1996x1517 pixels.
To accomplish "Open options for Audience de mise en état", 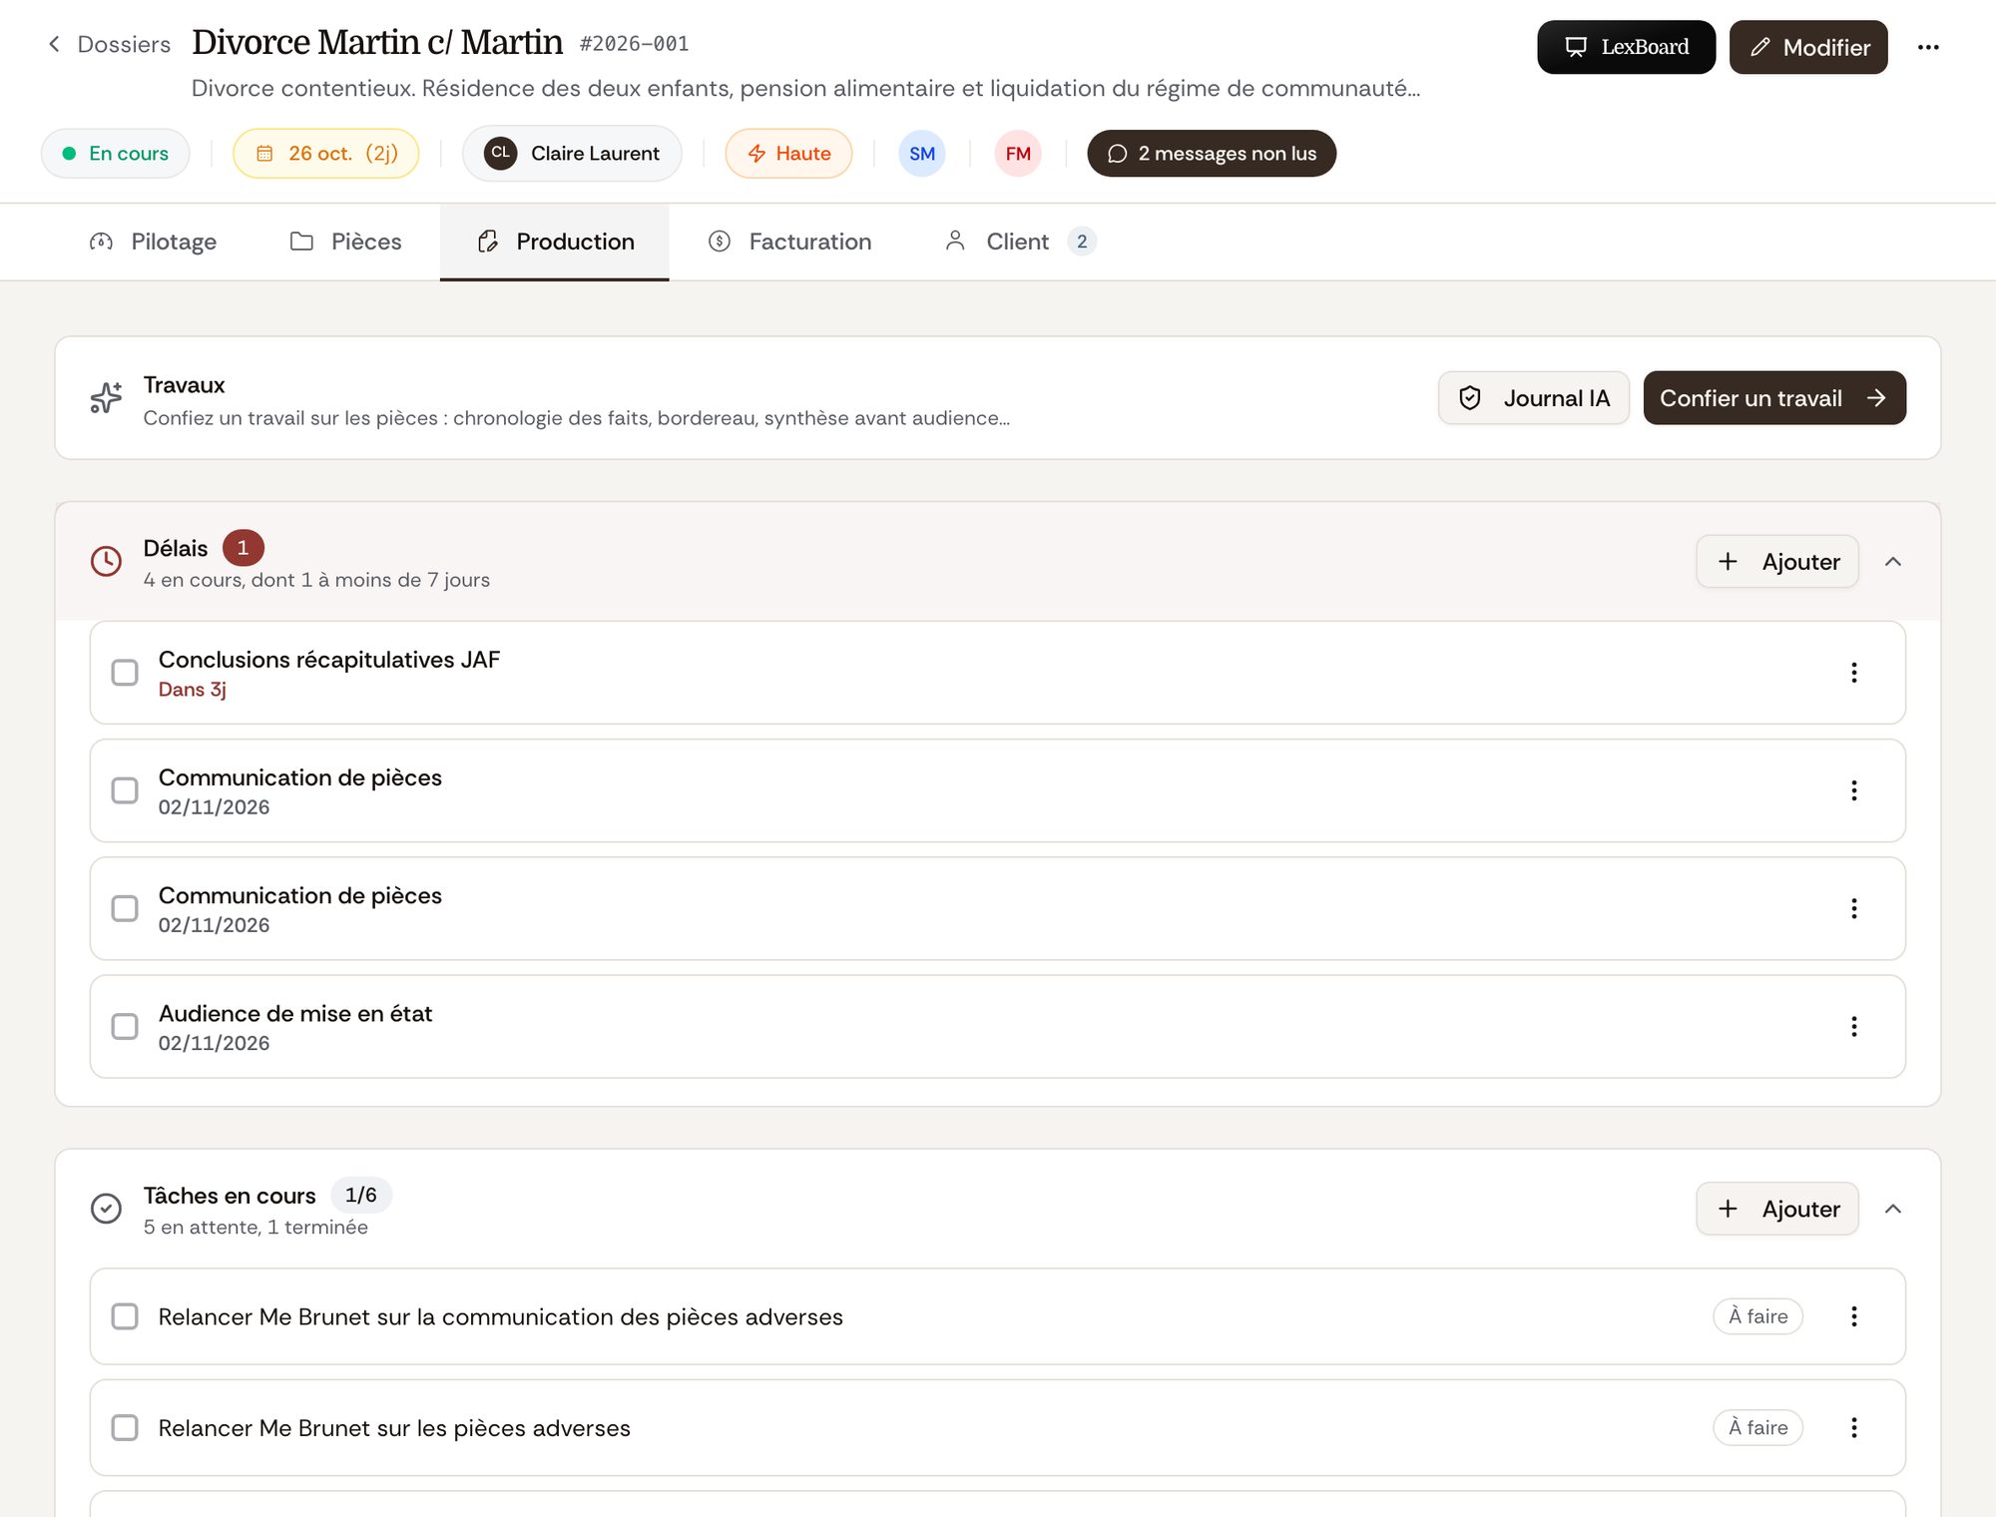I will point(1854,1027).
